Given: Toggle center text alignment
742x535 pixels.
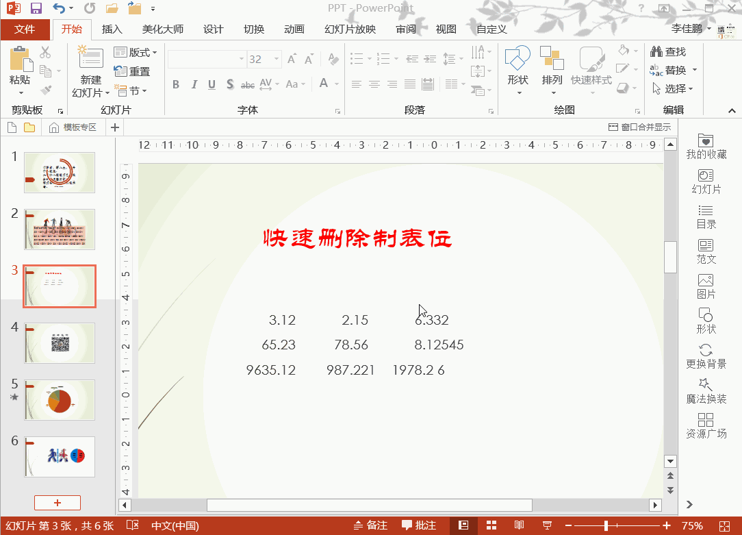Looking at the screenshot, I should point(374,84).
